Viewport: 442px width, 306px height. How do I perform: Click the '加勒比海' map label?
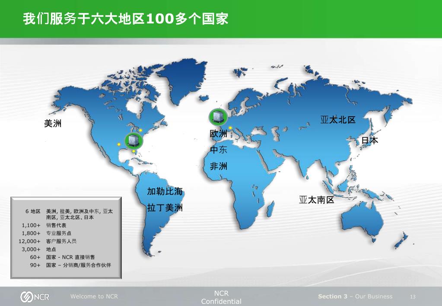tap(165, 191)
